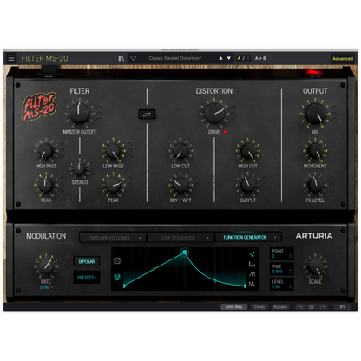Screen dimensions: 361x361
Task: Click the High Cut knob
Action: (247, 151)
